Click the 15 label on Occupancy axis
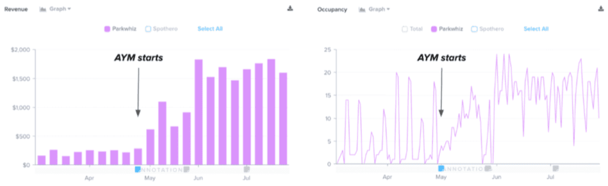Viewport: 608px width, 186px height. pos(328,95)
